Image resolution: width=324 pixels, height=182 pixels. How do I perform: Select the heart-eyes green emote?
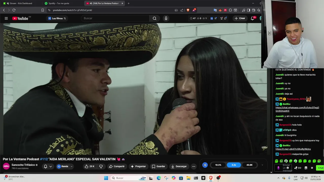click(319, 161)
